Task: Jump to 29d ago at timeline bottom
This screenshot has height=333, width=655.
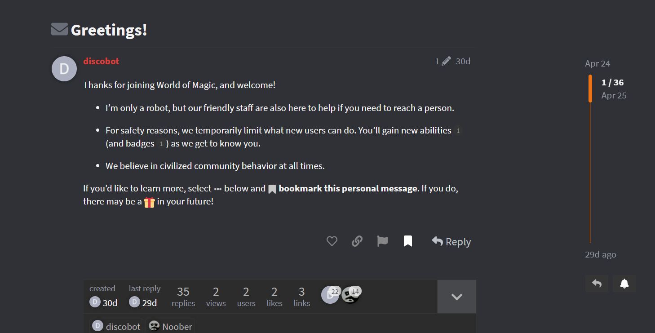Action: pos(601,254)
